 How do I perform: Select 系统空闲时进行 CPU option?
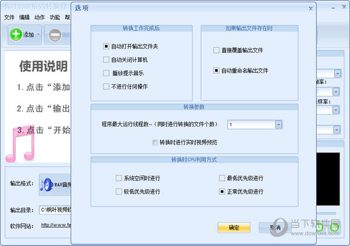[x=119, y=178]
